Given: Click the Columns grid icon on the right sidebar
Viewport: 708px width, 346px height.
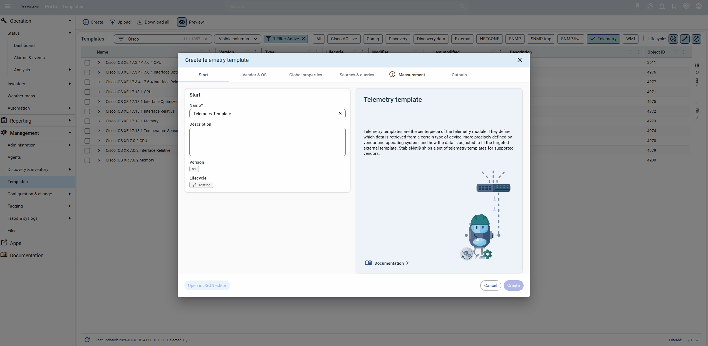Looking at the screenshot, I should 697,66.
